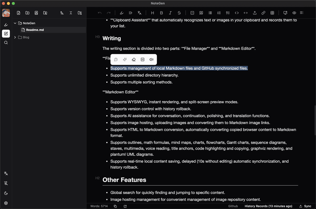Open History Records from the status bar

click(268, 206)
